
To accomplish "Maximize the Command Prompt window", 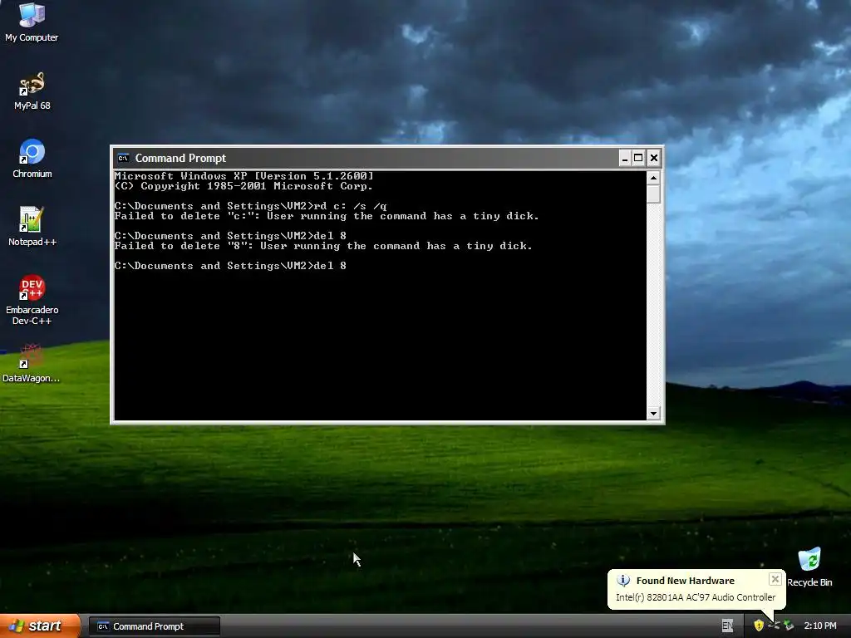I will tap(639, 158).
